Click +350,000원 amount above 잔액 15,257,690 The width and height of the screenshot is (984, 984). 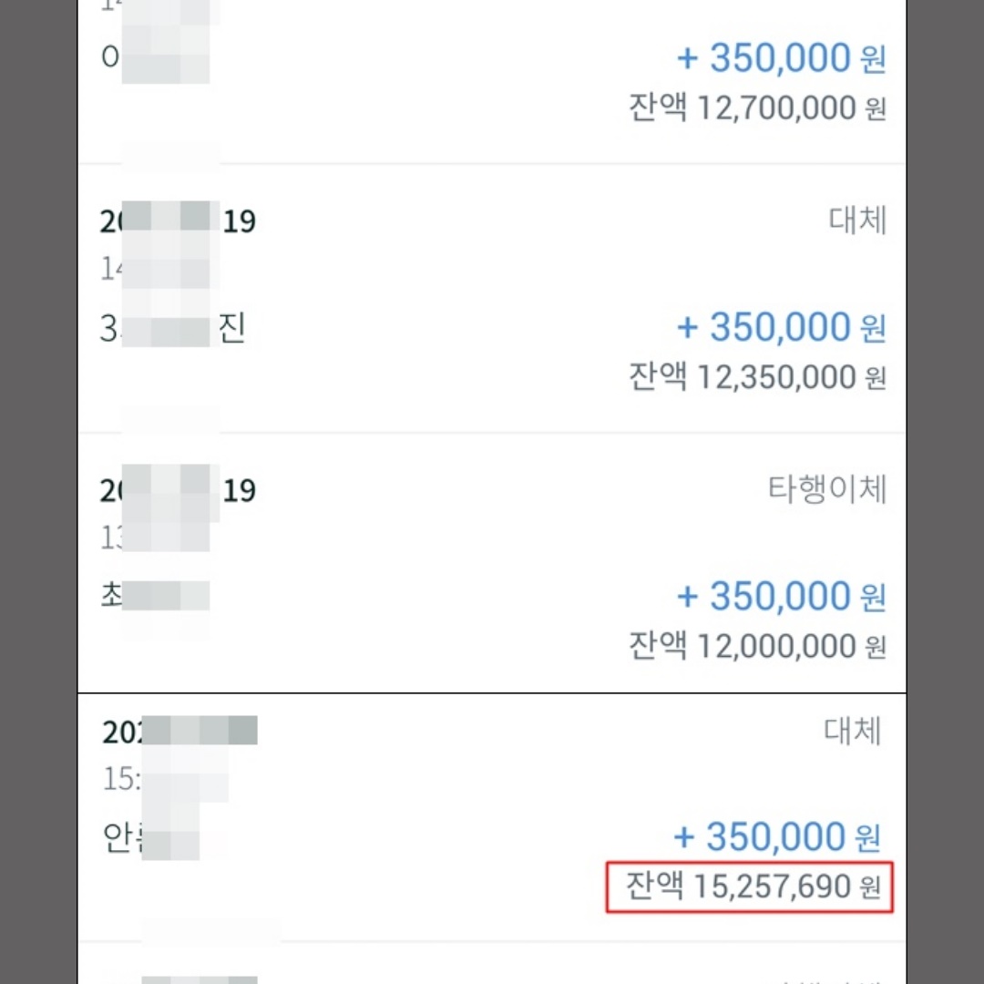click(777, 837)
